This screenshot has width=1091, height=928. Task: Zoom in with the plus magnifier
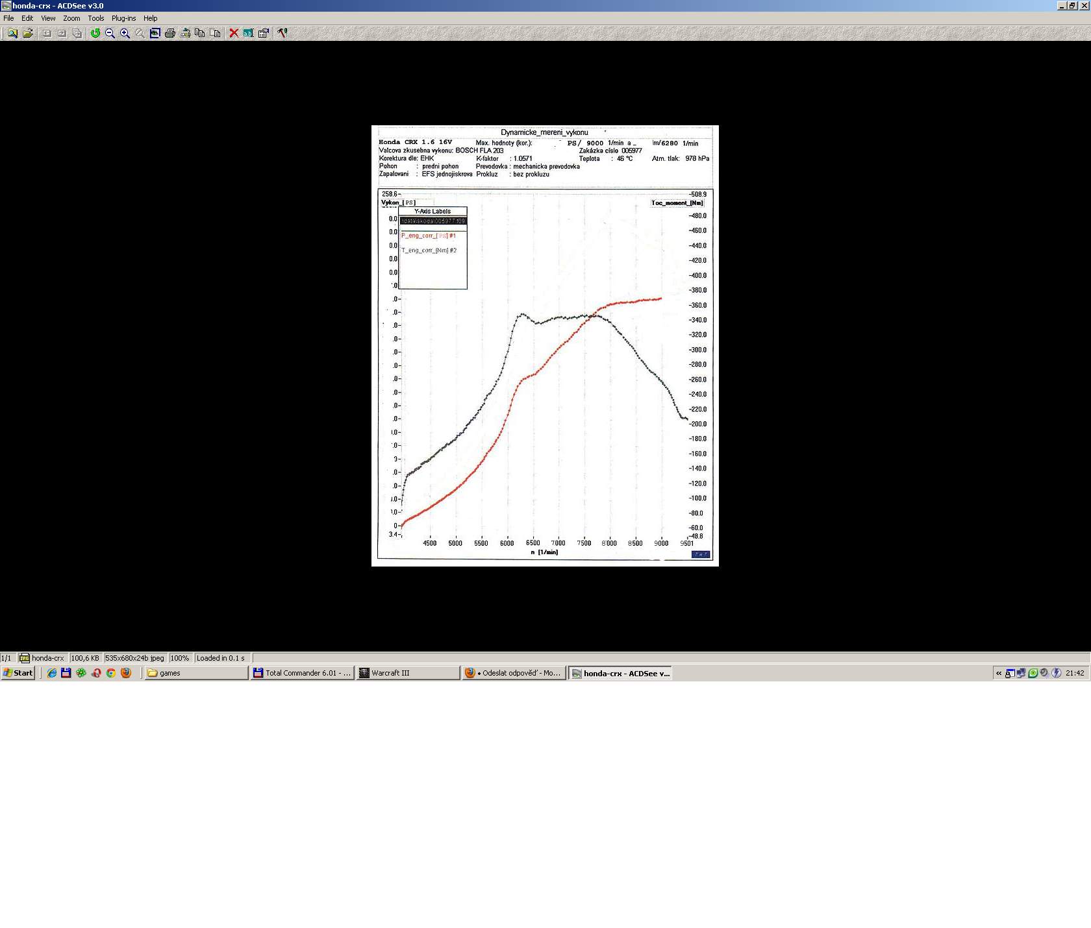pos(125,33)
